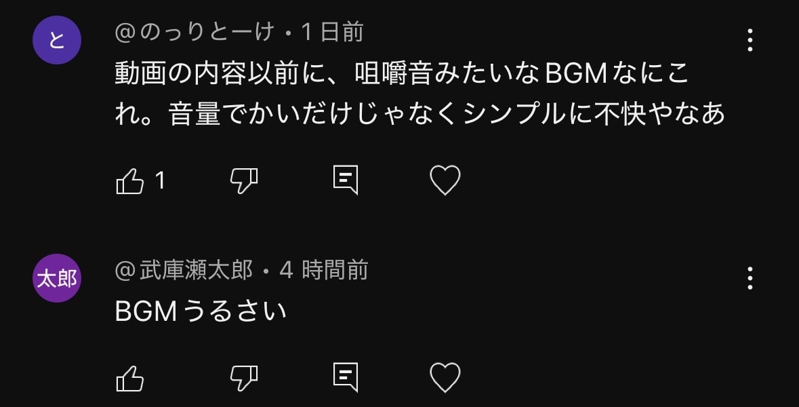Like the 'BGMうるさい' comment
Viewport: 799px width, 407px height.
point(130,379)
